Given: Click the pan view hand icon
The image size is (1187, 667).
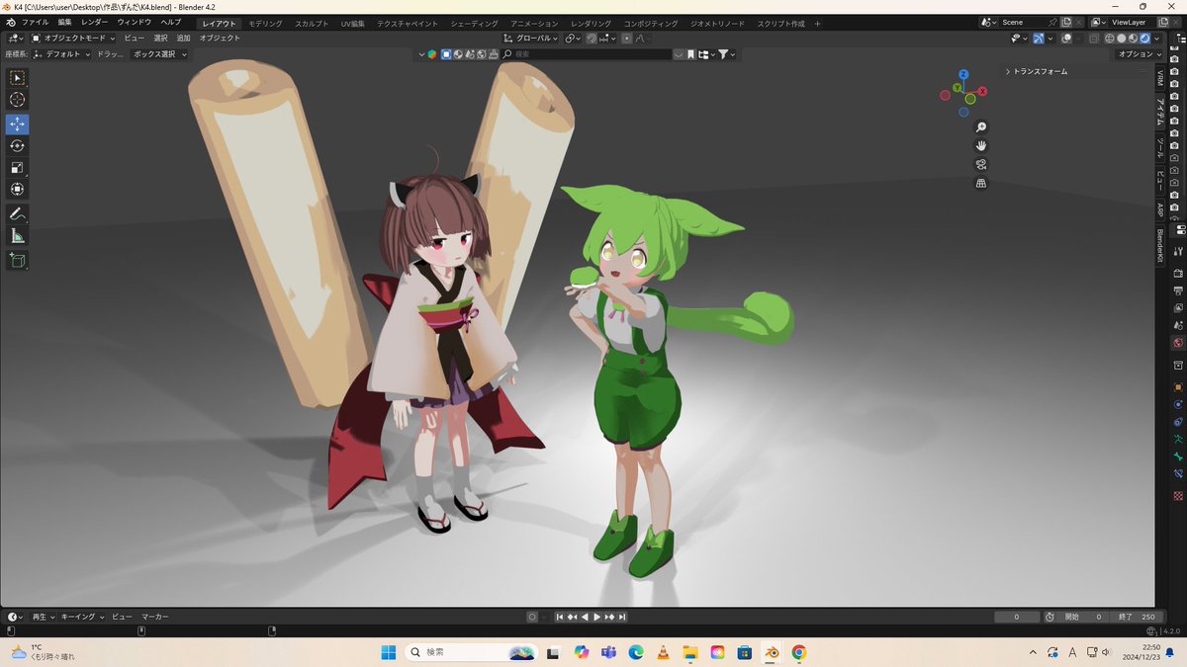Looking at the screenshot, I should pyautogui.click(x=981, y=146).
